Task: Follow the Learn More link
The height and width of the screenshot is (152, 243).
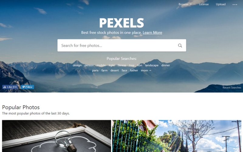Action: click(152, 33)
